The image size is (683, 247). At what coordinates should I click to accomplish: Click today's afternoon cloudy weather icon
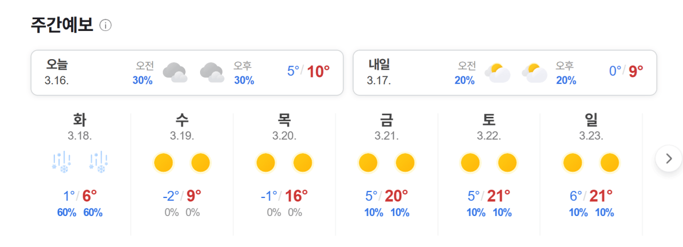[211, 72]
